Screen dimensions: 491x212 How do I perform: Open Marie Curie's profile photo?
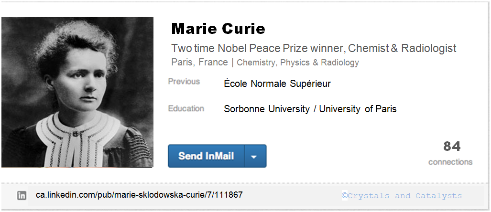(77, 92)
